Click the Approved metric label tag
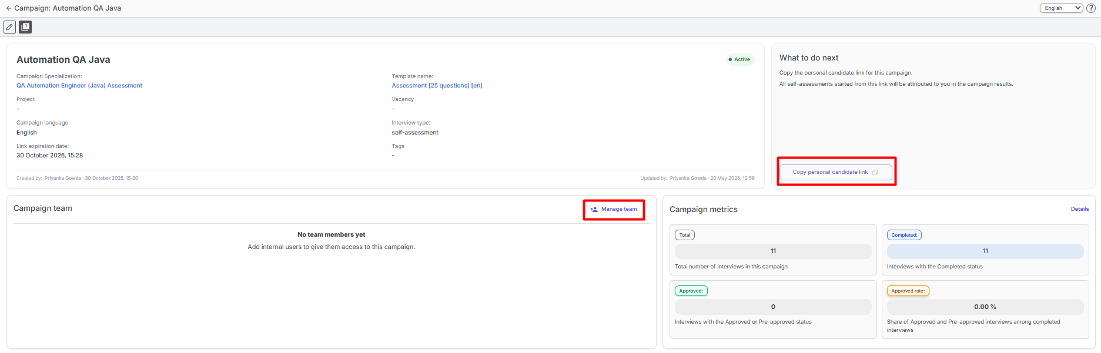The width and height of the screenshot is (1101, 353). coord(691,291)
